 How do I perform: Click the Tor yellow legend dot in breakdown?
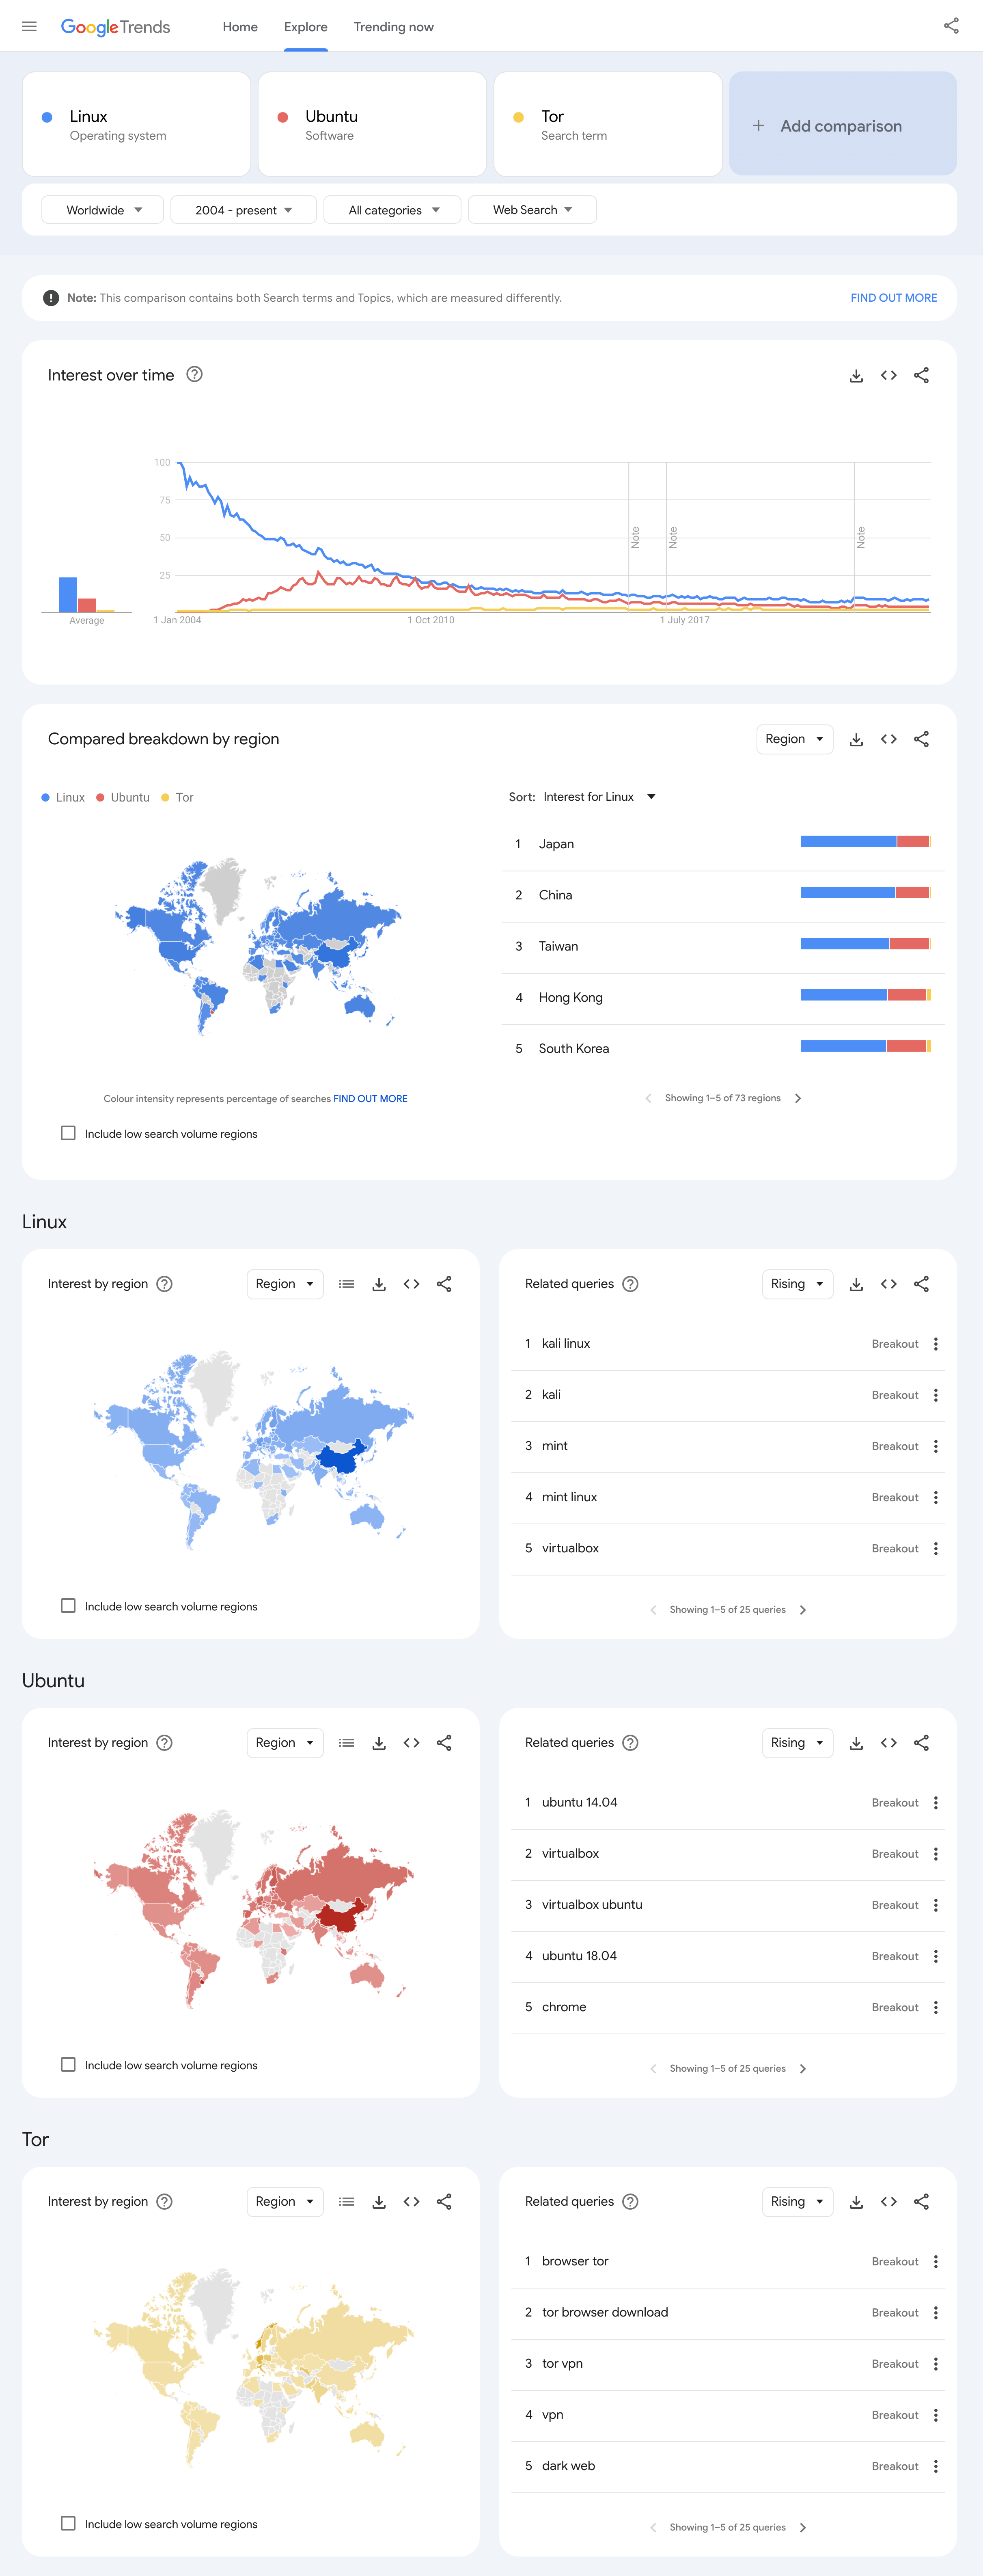[166, 798]
